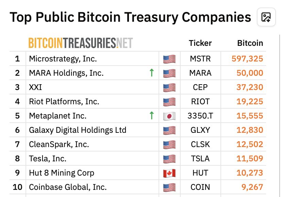Open Microstrategy, Inc. company link

click(63, 59)
